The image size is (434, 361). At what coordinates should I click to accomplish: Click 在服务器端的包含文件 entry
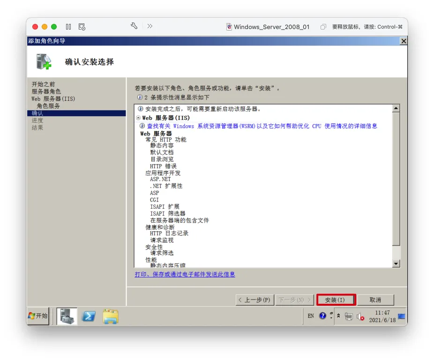pos(180,221)
